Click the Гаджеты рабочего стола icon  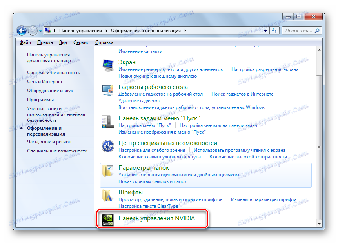click(x=108, y=90)
